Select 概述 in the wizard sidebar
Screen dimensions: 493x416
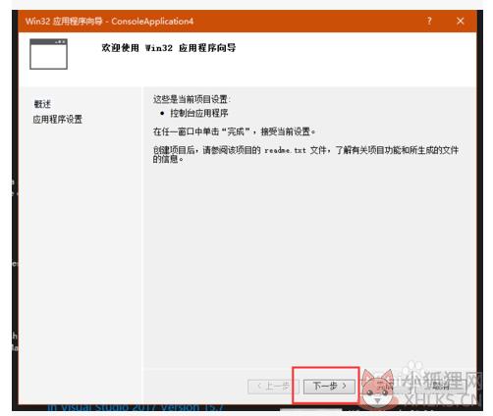42,104
